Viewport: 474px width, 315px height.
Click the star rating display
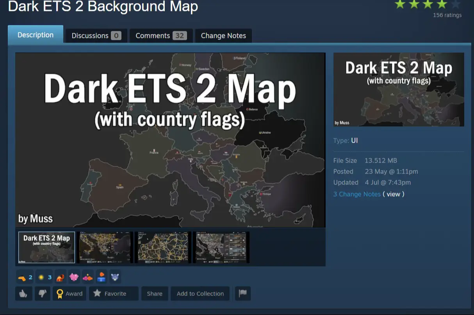pos(428,4)
